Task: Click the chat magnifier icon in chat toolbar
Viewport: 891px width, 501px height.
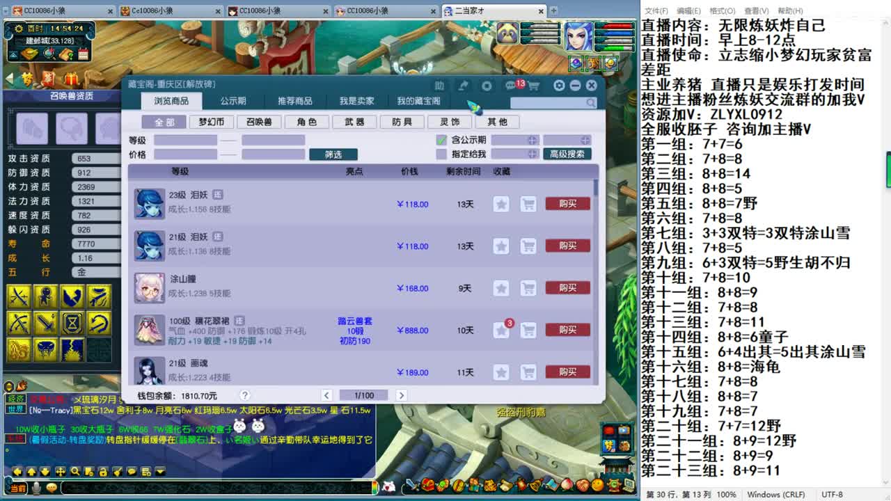Action: [74, 471]
